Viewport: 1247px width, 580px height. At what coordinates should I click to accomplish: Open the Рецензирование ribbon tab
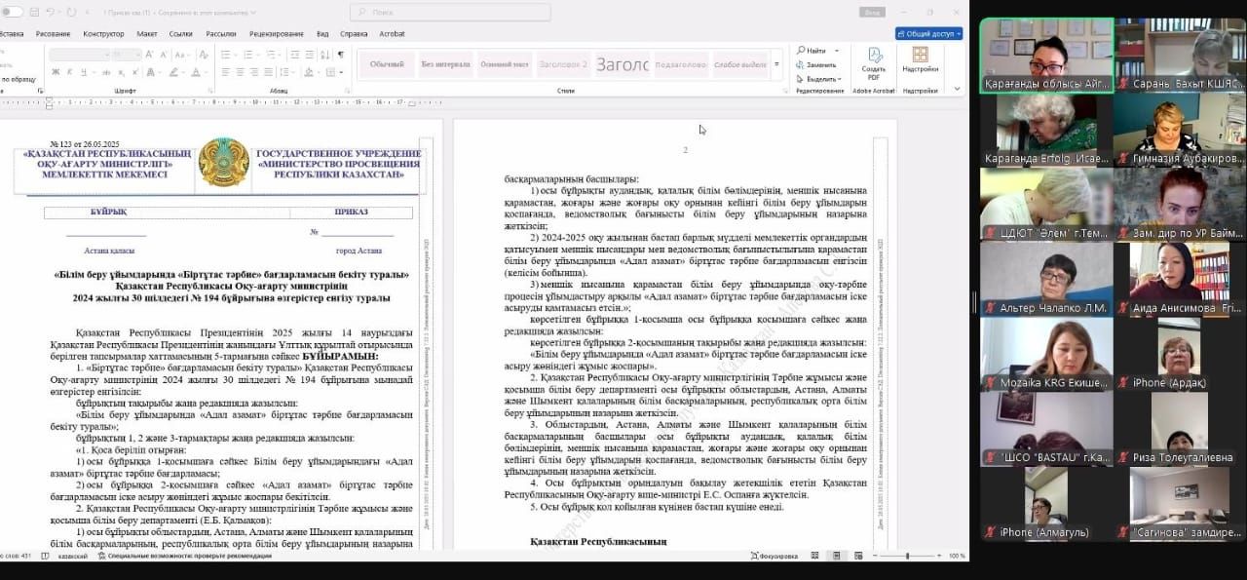[276, 33]
